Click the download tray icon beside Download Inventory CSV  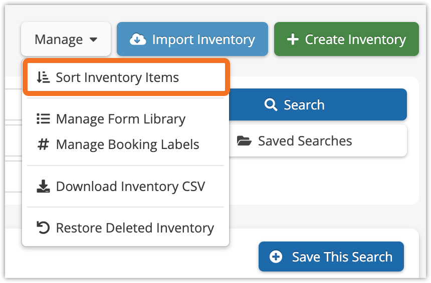point(43,186)
